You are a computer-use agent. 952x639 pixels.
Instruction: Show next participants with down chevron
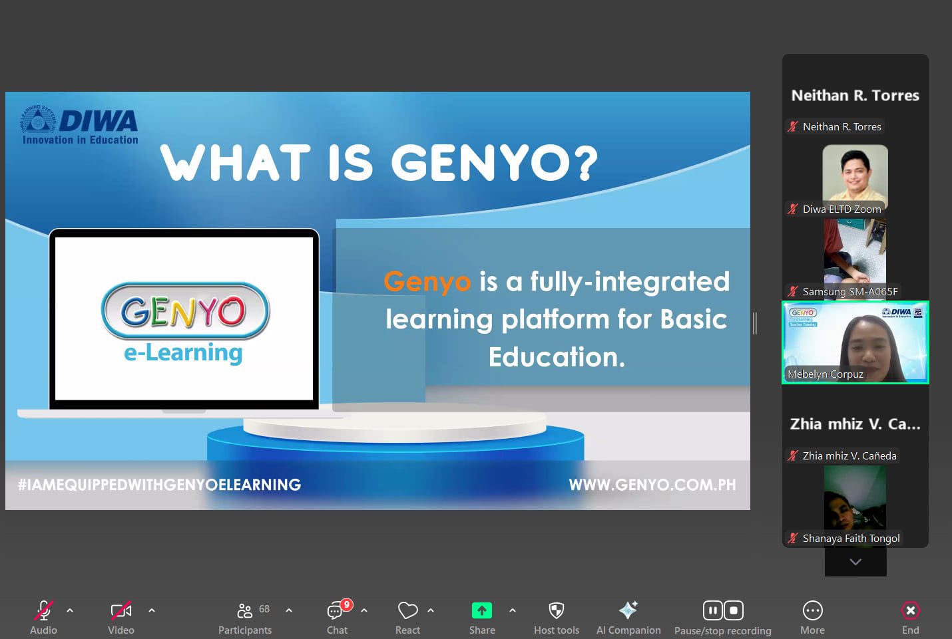pos(855,562)
